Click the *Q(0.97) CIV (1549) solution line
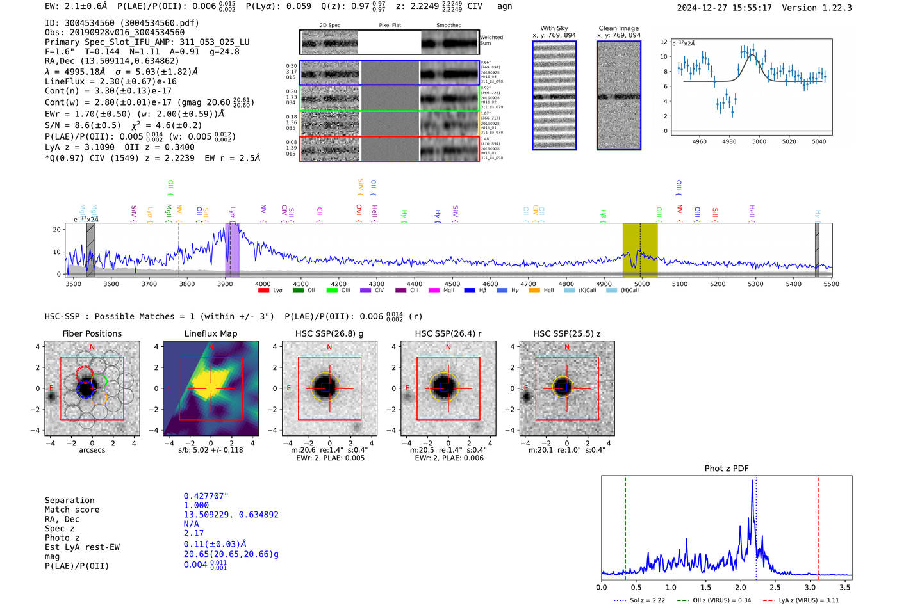 (x=152, y=157)
